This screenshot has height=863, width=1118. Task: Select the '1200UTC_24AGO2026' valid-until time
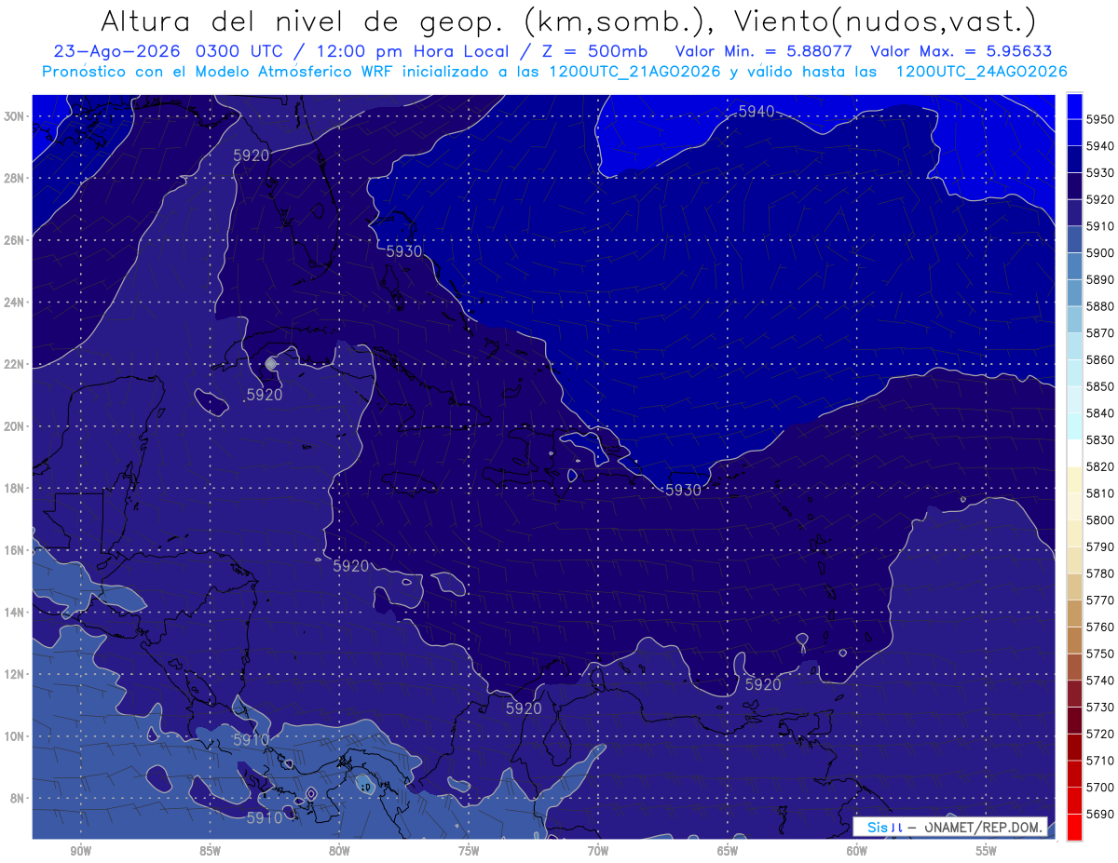pos(981,72)
